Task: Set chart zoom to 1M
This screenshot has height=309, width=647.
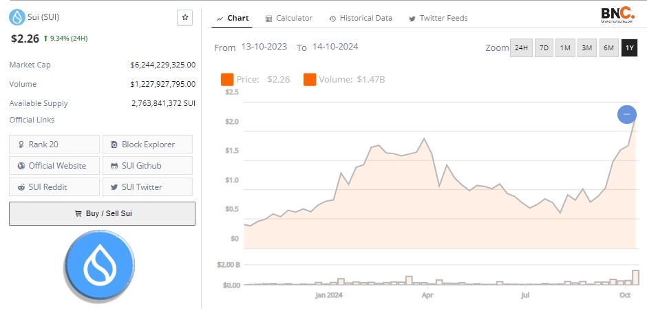Action: [x=565, y=48]
